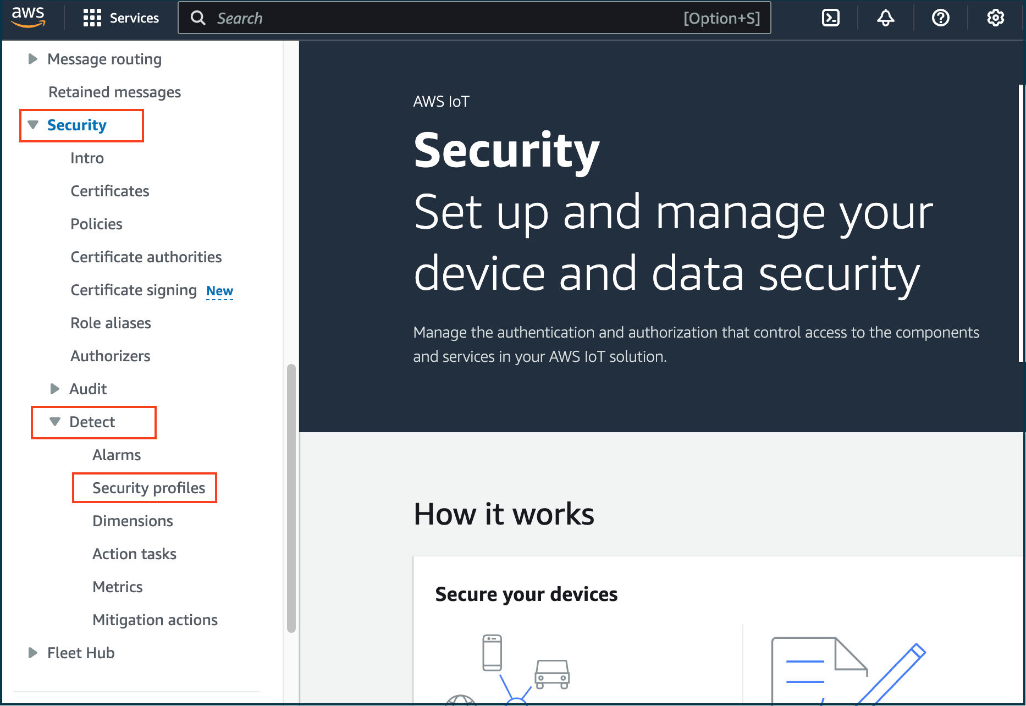
Task: Expand the Fleet Hub section
Action: 33,653
